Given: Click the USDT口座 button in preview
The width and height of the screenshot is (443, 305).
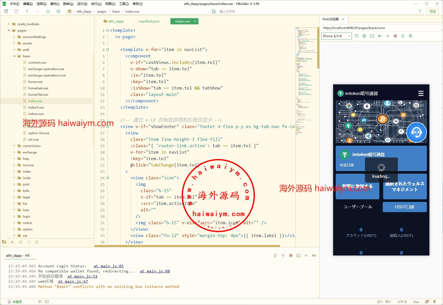Looking at the screenshot, I should coord(405,207).
